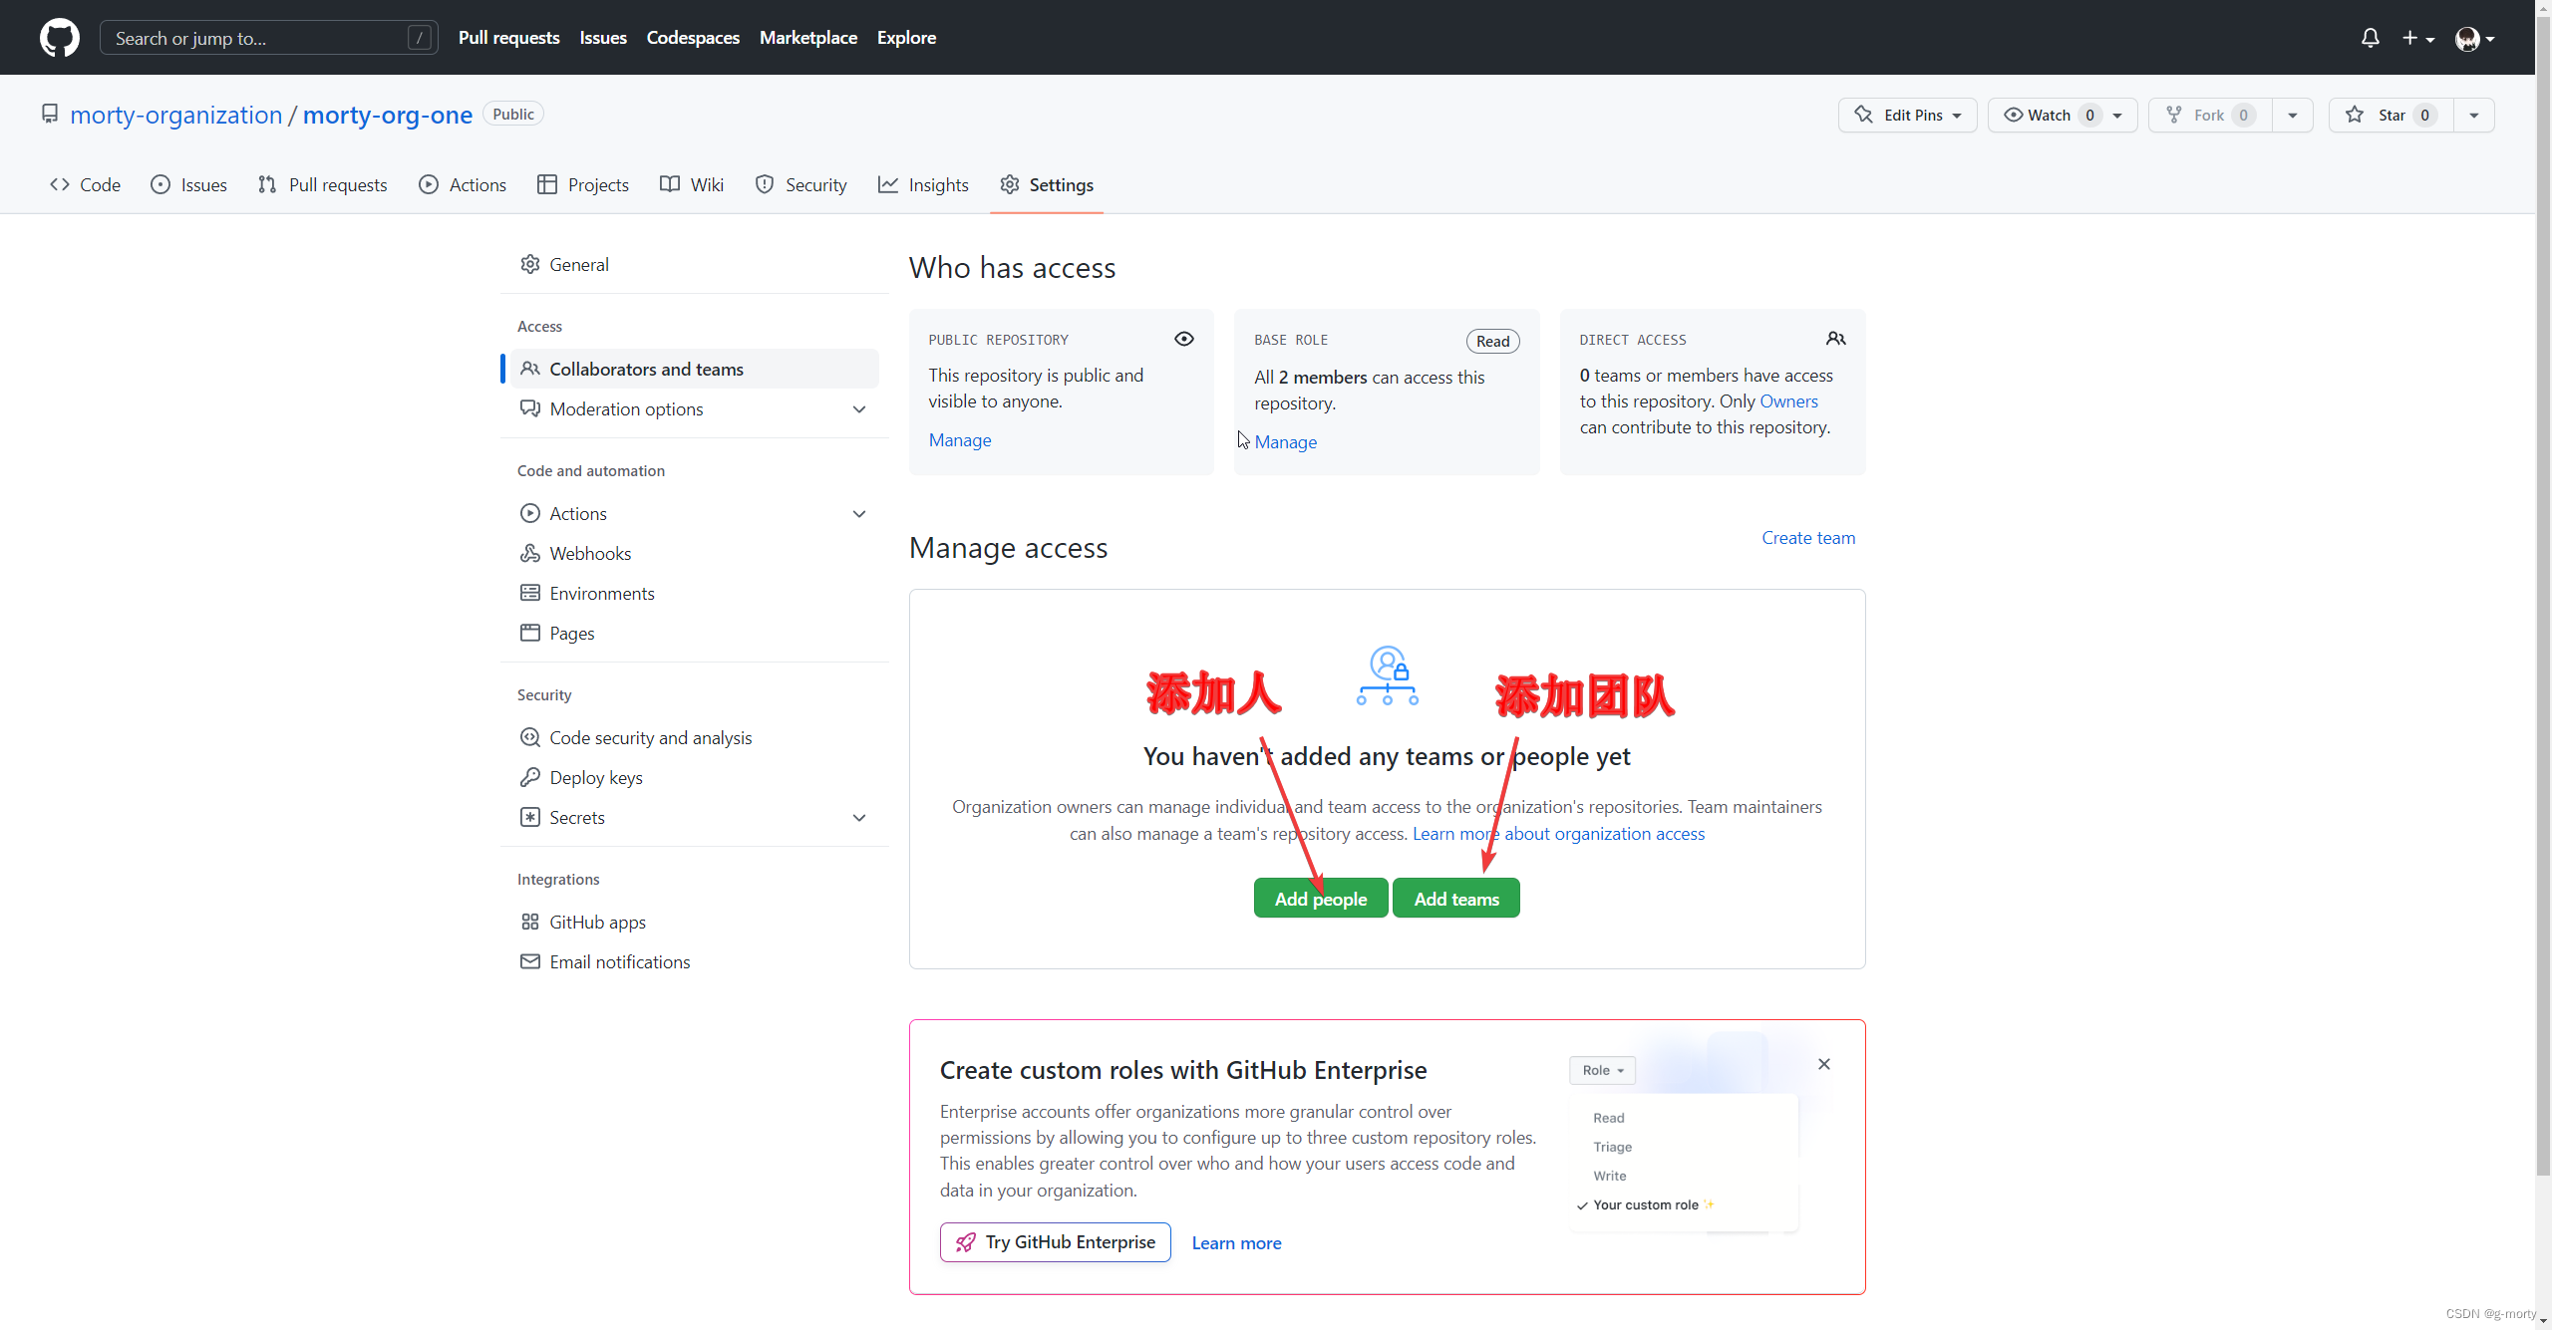The width and height of the screenshot is (2552, 1330).
Task: Dismiss the Enterprise custom roles banner
Action: [x=1824, y=1064]
